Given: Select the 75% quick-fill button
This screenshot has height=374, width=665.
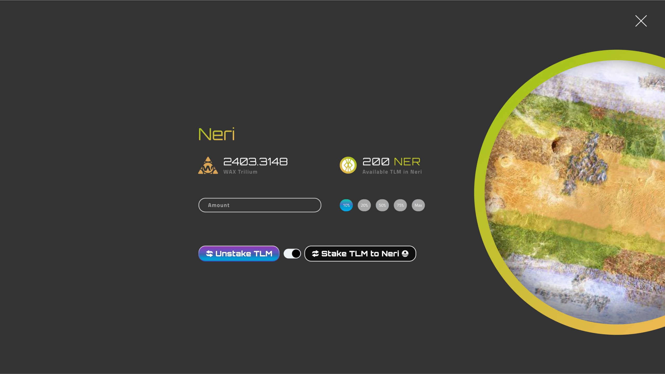Looking at the screenshot, I should tap(401, 205).
